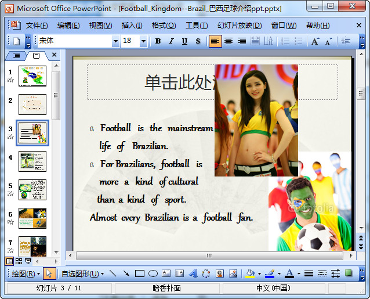Screen dimensions: 370x299
Task: Apply Font Color A
Action: coord(289,273)
